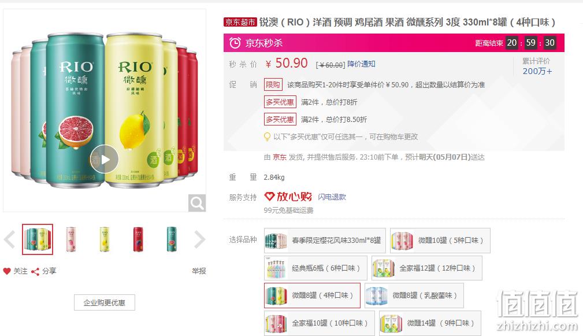Choose 全家福12罐(12种口味) variant
The width and height of the screenshot is (583, 336).
[x=427, y=268]
